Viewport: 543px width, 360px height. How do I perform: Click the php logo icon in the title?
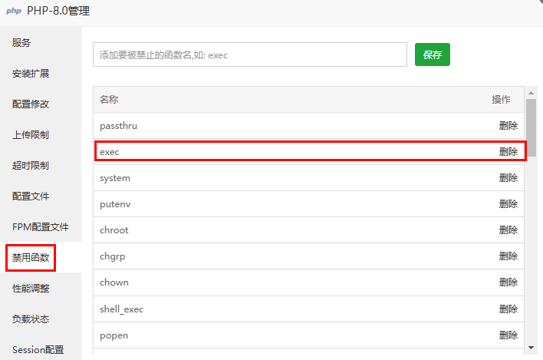[14, 11]
